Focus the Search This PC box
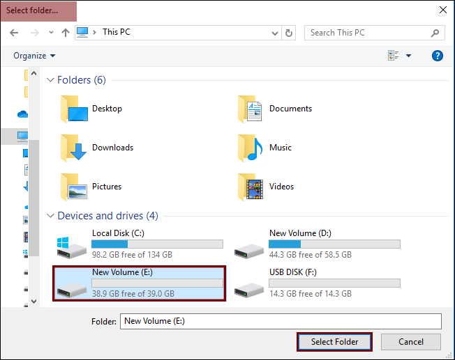This screenshot has height=360, width=455. [374, 33]
